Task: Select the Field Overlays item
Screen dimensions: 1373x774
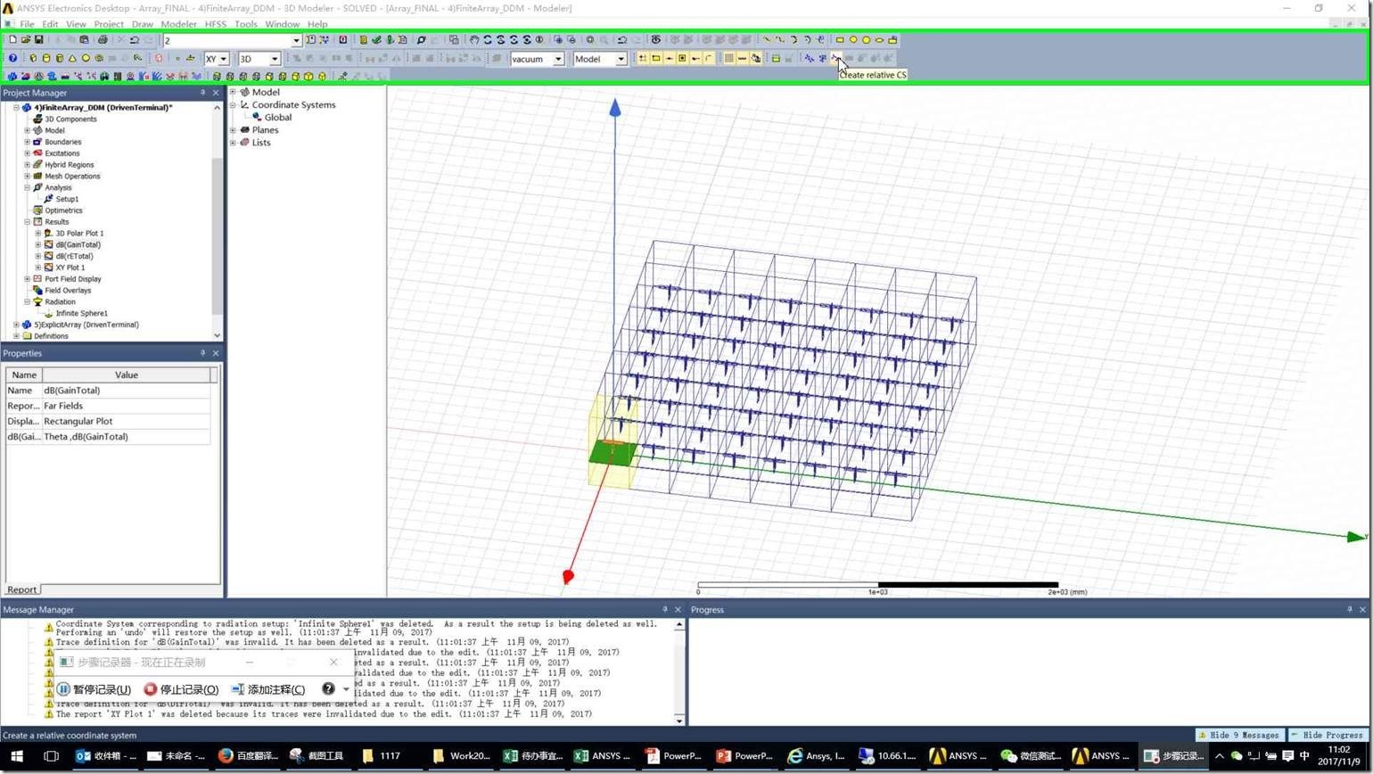Action: [x=68, y=291]
